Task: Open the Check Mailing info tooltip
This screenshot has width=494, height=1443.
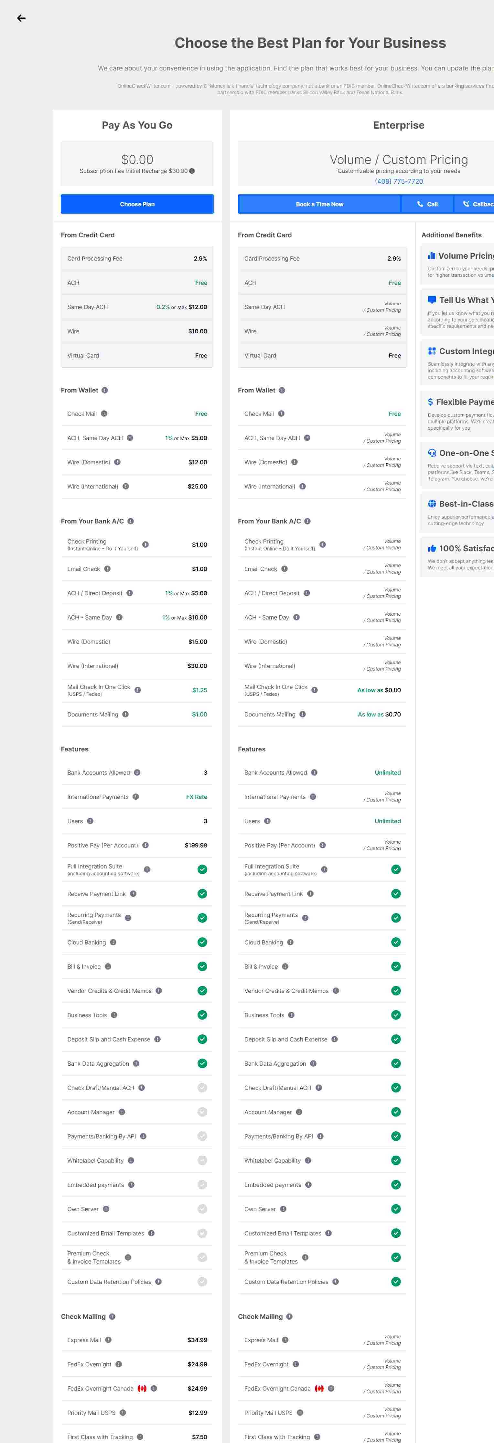Action: [112, 1316]
